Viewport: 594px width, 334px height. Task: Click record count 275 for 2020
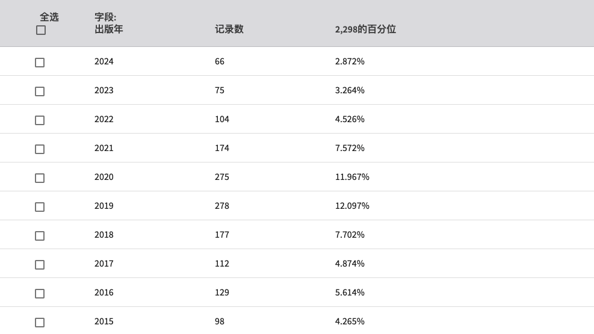click(222, 177)
